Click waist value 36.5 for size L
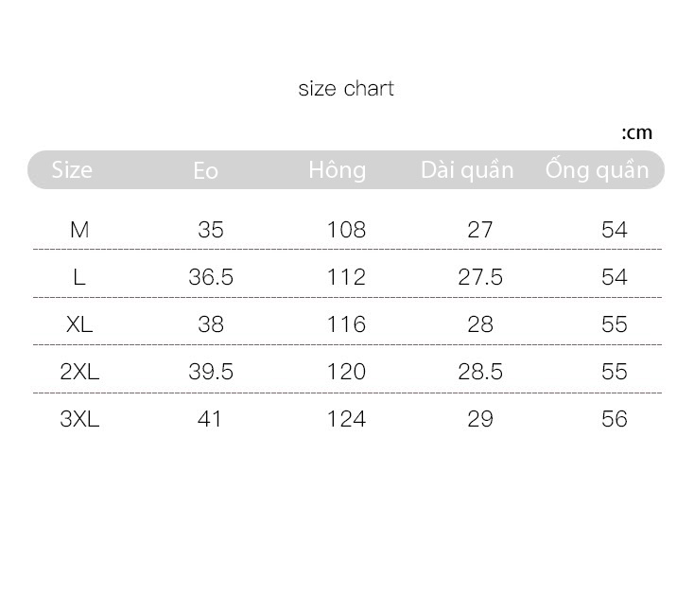The image size is (694, 594). tap(211, 277)
